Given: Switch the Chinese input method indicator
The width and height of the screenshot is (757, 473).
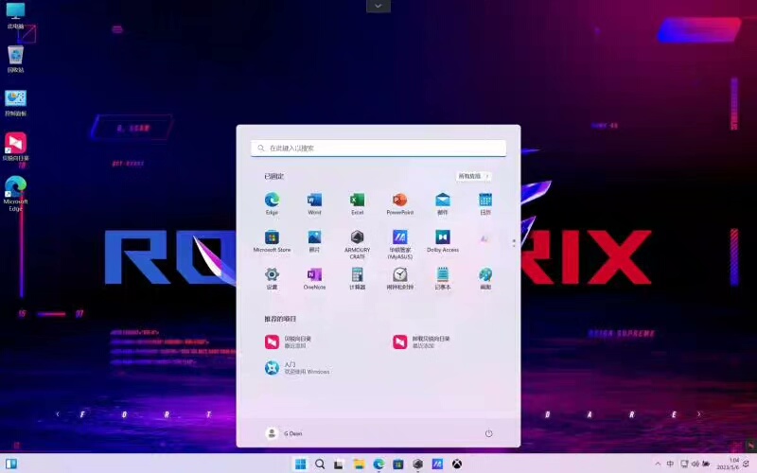Looking at the screenshot, I should 670,464.
